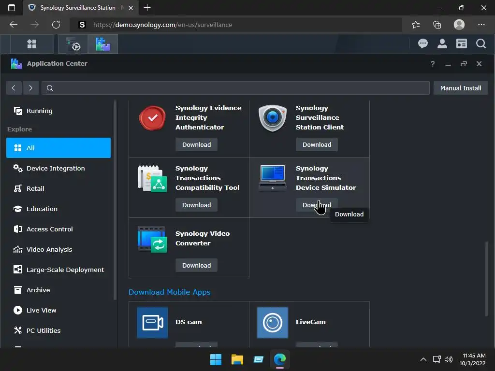Viewport: 495px width, 371px height.
Task: Go back in Application Center
Action: (14, 88)
